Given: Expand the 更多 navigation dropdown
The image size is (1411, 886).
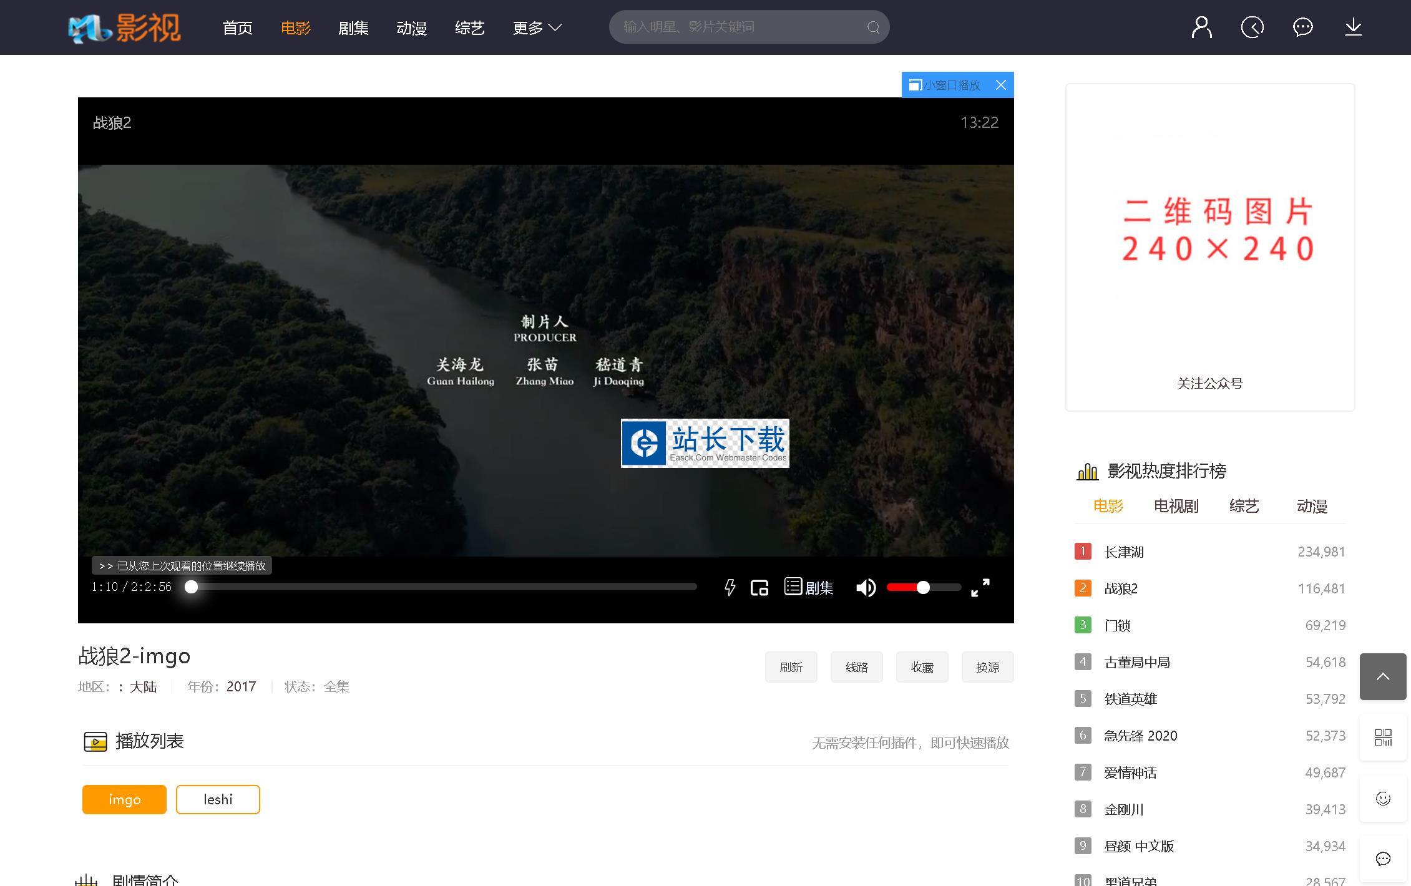Looking at the screenshot, I should pos(537,28).
